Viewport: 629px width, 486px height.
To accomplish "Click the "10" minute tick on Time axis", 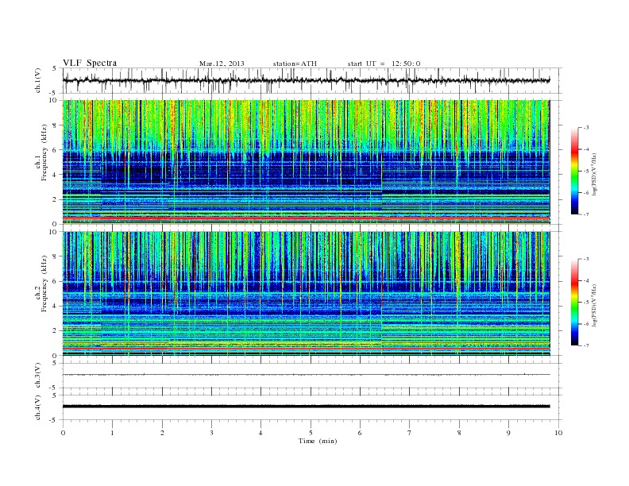I will click(558, 433).
